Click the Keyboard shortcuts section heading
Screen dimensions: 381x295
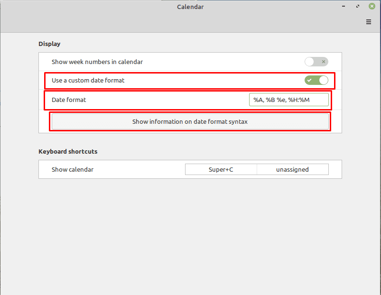coord(68,151)
